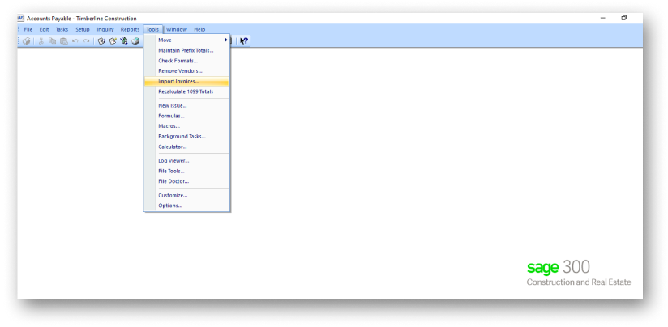Close the open Tools menu
Screen dimensions: 668x327
[x=152, y=29]
